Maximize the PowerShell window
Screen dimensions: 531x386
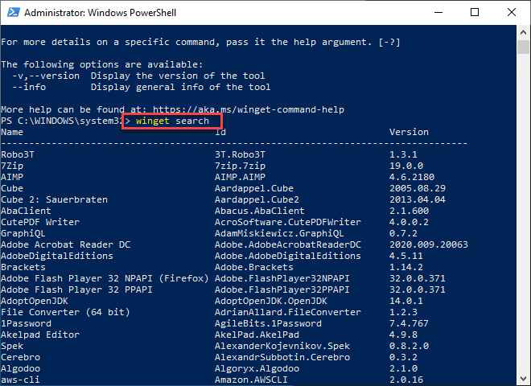pos(475,13)
